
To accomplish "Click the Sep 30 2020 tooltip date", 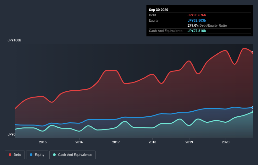I will pyautogui.click(x=158, y=10).
